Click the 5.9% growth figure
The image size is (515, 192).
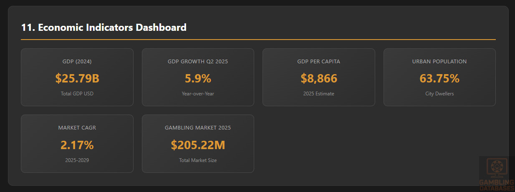[x=198, y=78]
